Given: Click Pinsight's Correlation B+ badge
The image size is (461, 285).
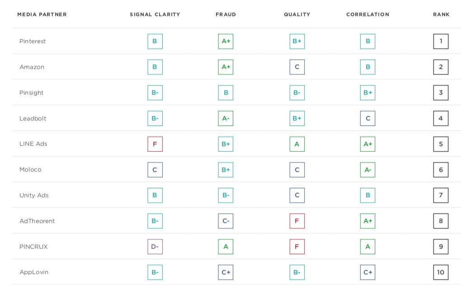Looking at the screenshot, I should click(x=368, y=93).
